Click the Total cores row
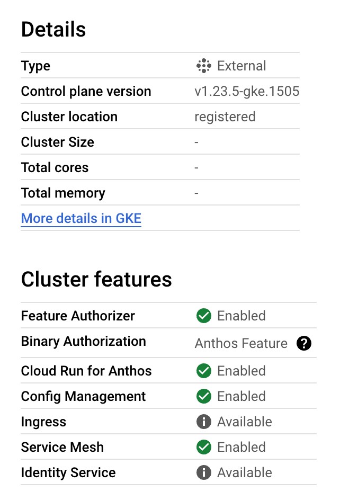358x500 pixels. (55, 167)
